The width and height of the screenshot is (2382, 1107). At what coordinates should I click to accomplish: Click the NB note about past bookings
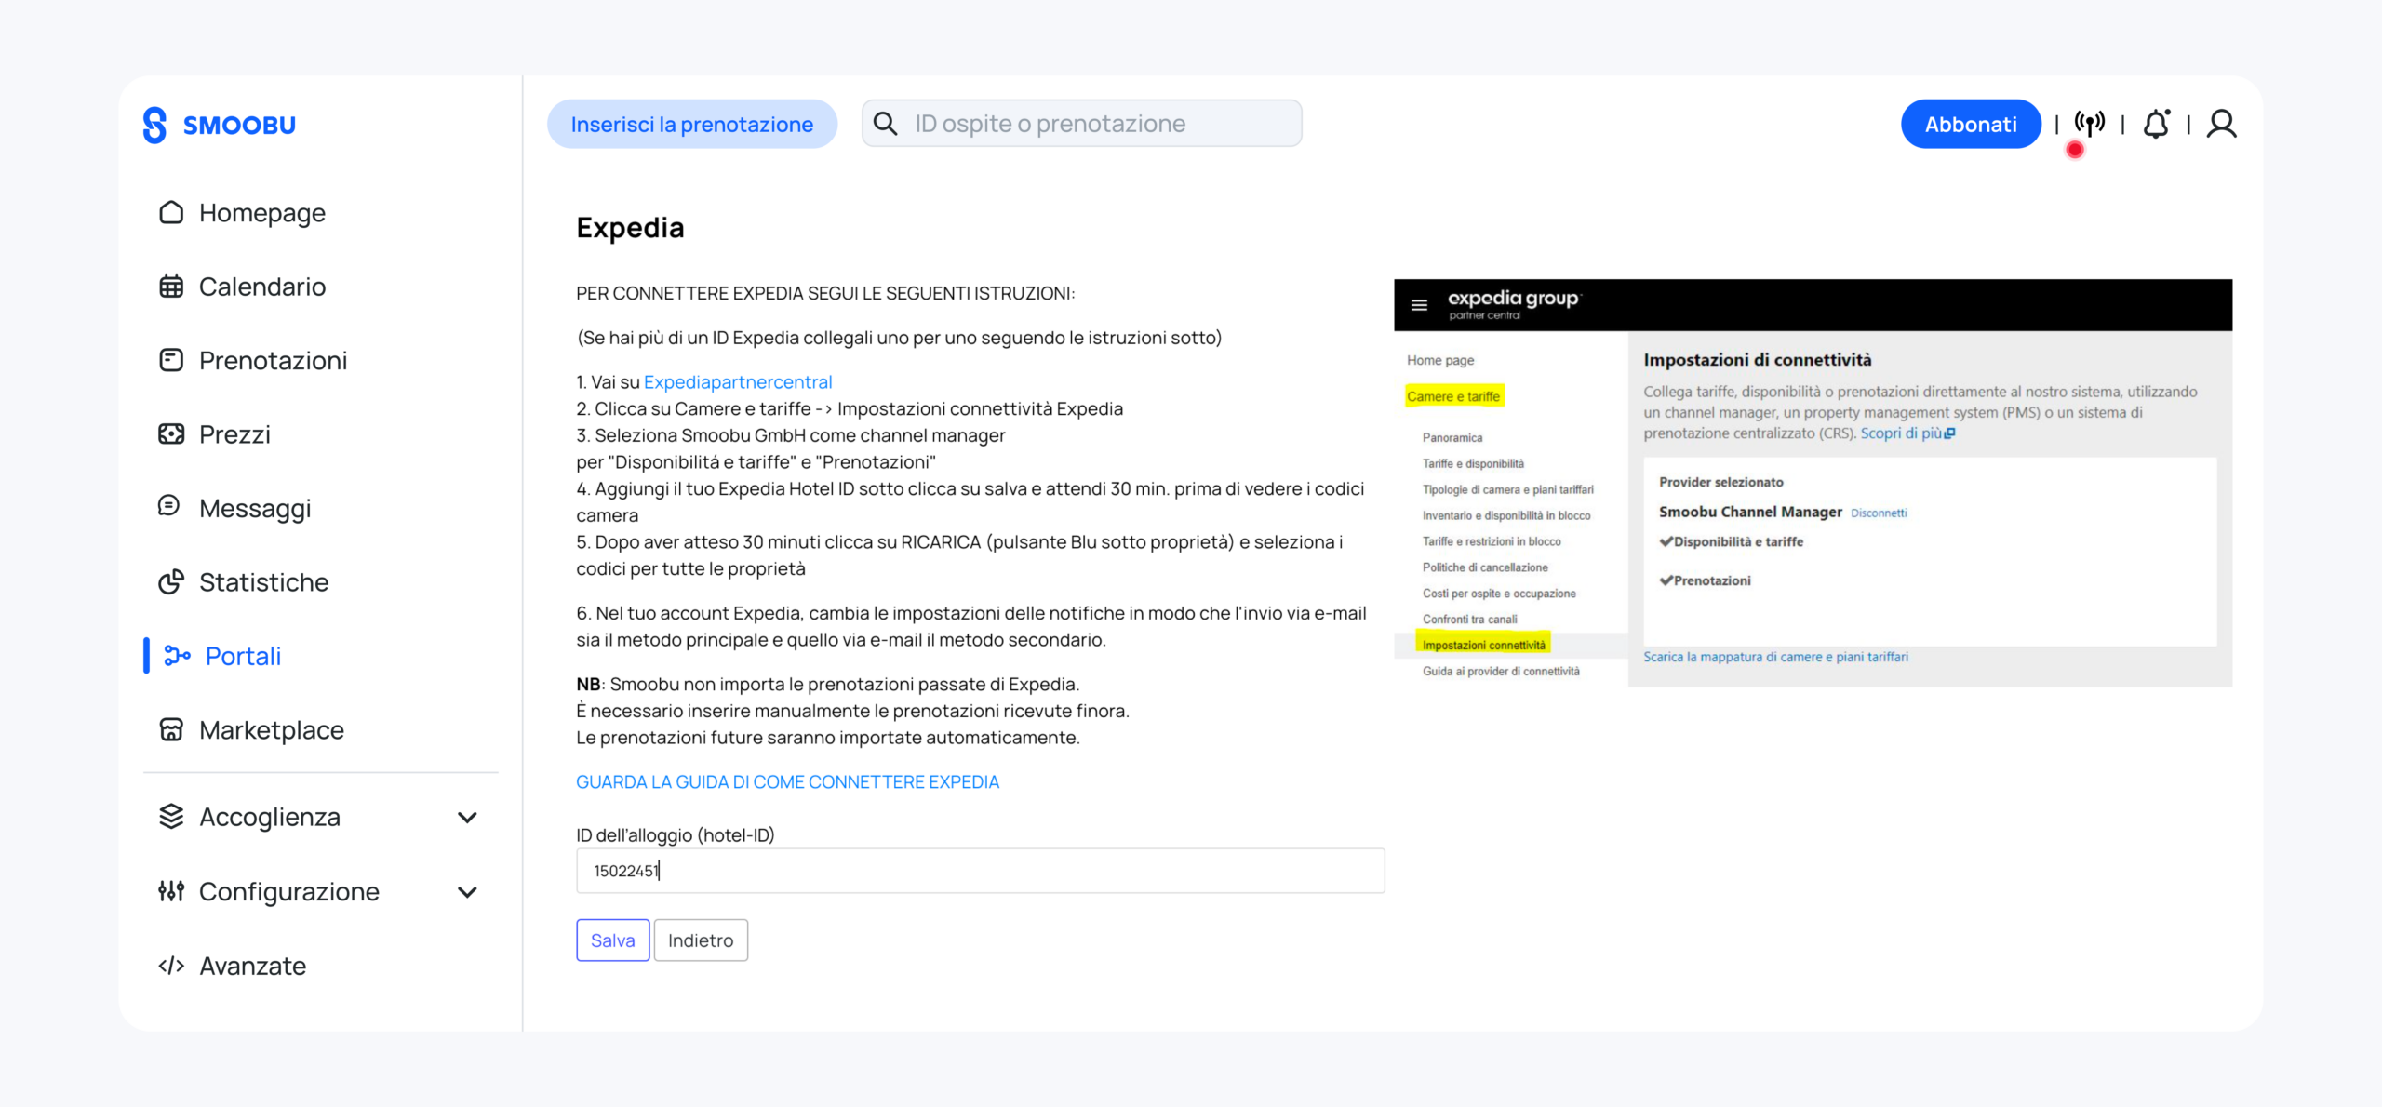click(852, 711)
